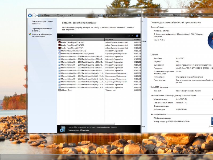Image resolution: width=213 pixels, height=160 pixels.
Task: Click the greyed-out Forward navigation button
Action: pyautogui.click(x=34, y=15)
